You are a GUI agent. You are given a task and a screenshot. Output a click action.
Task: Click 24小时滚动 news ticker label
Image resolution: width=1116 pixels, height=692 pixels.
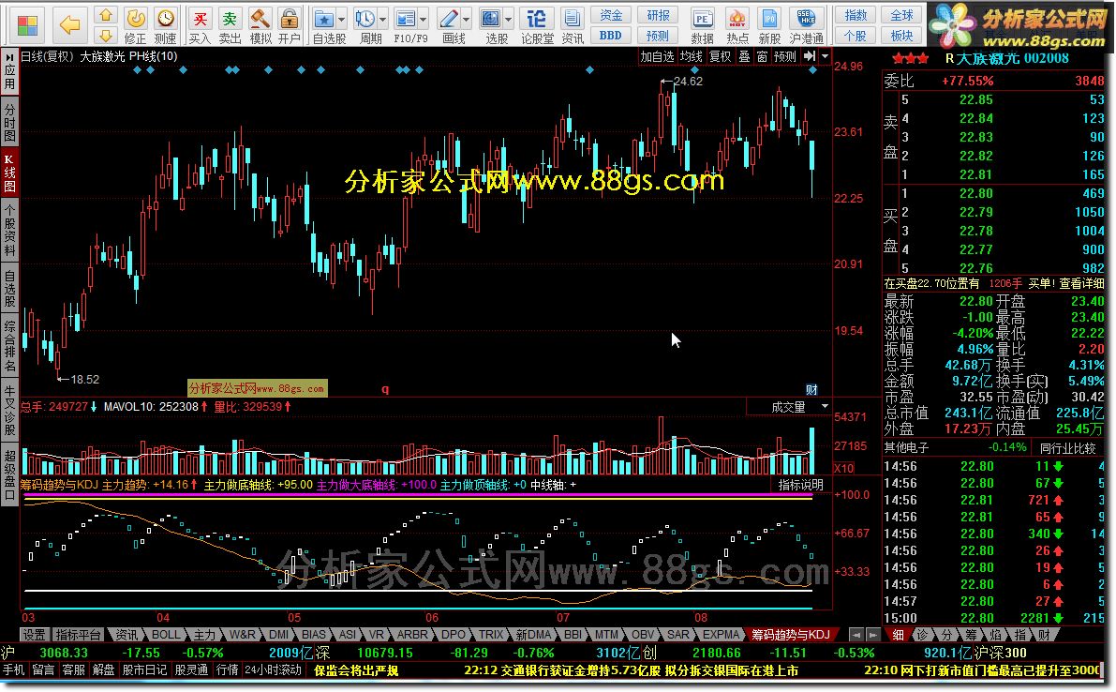click(x=274, y=669)
